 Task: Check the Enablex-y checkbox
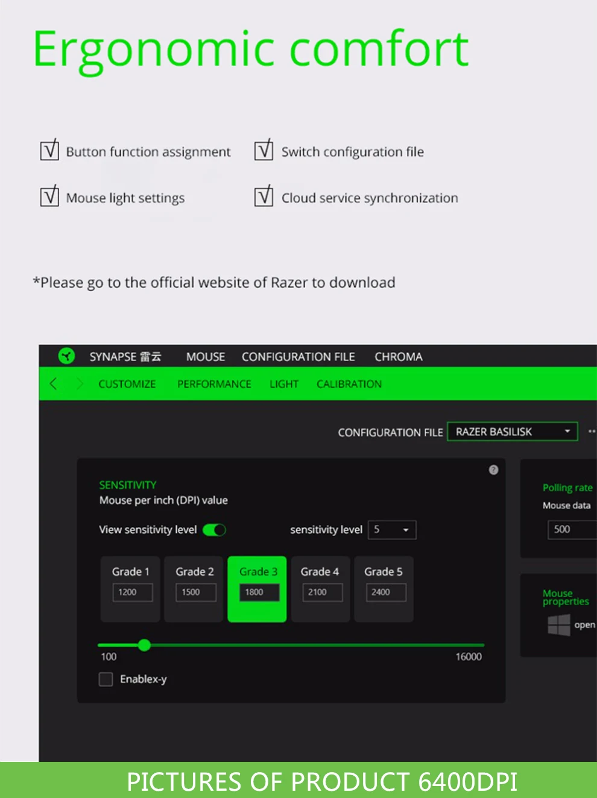(106, 679)
